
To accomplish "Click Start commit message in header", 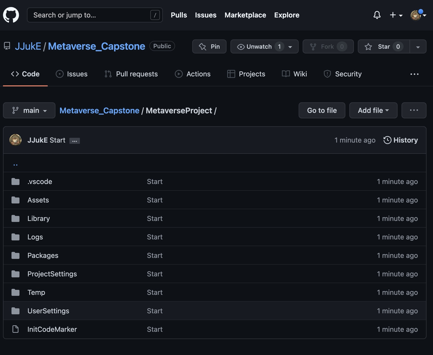I will (x=57, y=140).
